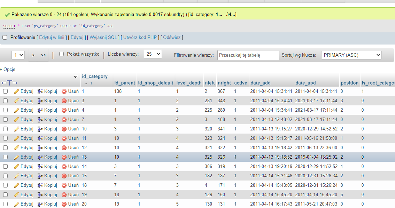Sort by the position column header
395x208 pixels.
click(350, 83)
